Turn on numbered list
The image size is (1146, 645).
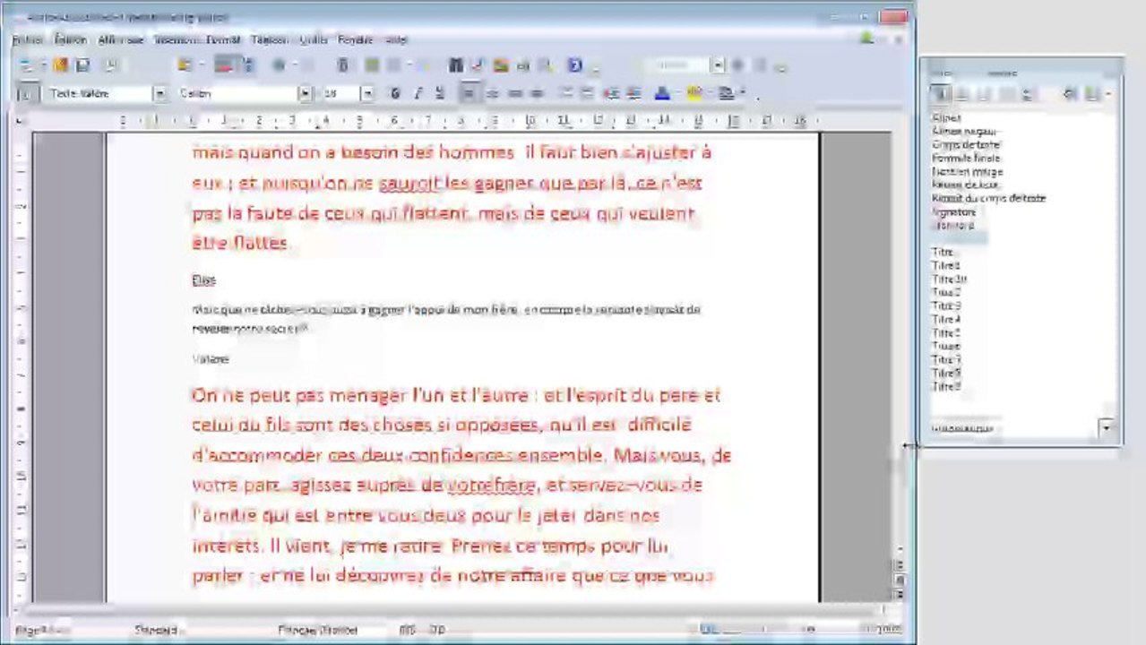click(x=565, y=93)
